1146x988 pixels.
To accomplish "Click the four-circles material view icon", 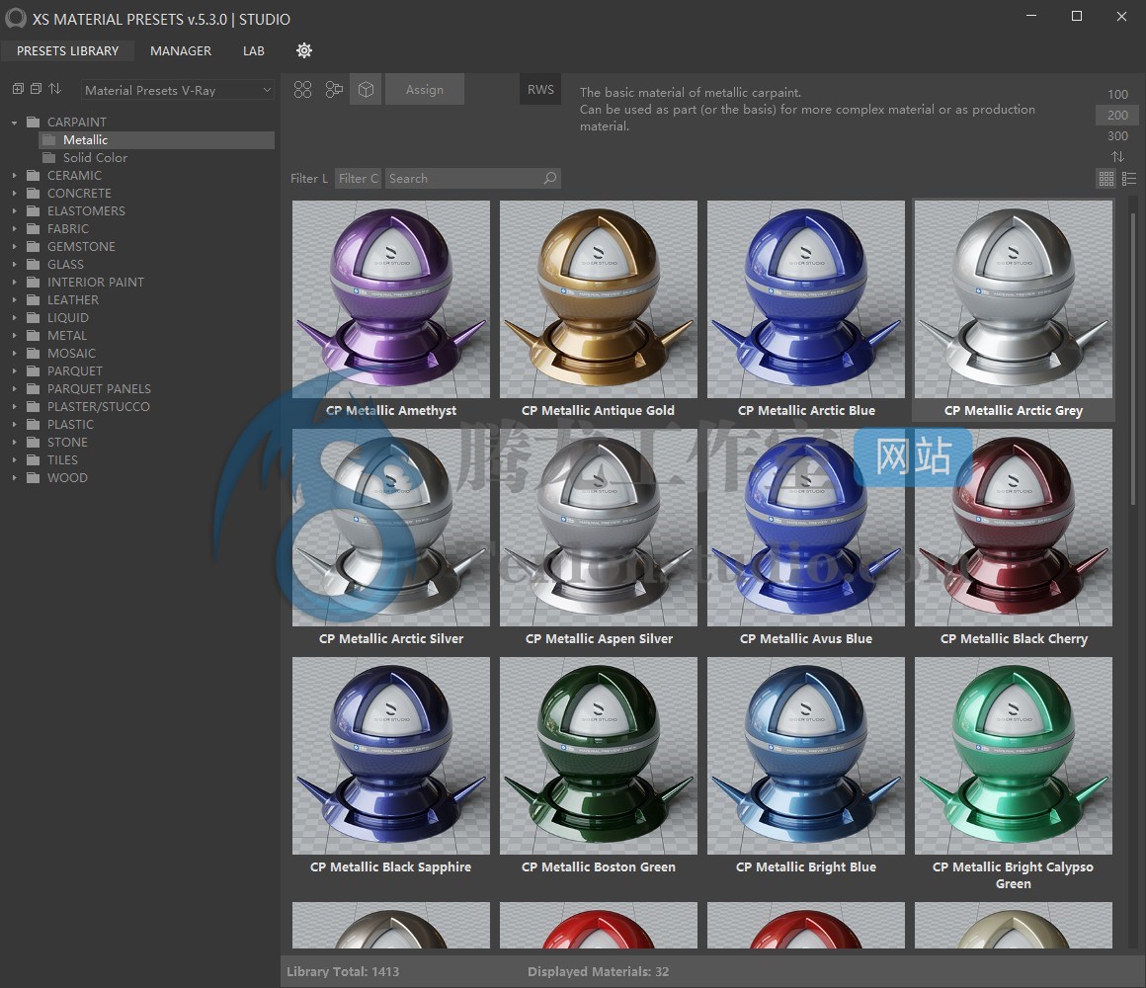I will [302, 89].
